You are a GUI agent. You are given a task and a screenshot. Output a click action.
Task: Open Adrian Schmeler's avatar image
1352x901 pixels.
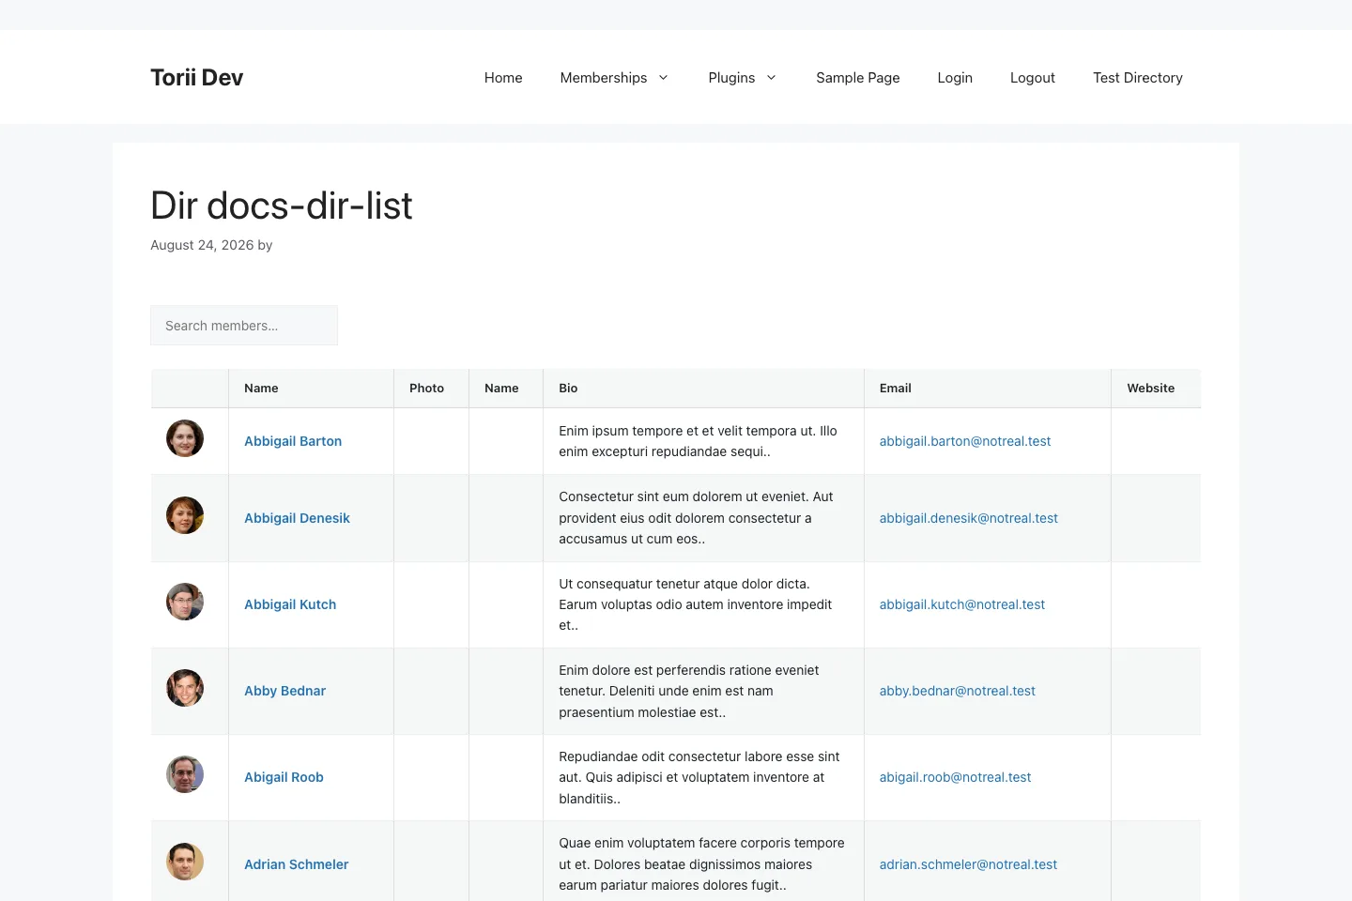click(185, 862)
